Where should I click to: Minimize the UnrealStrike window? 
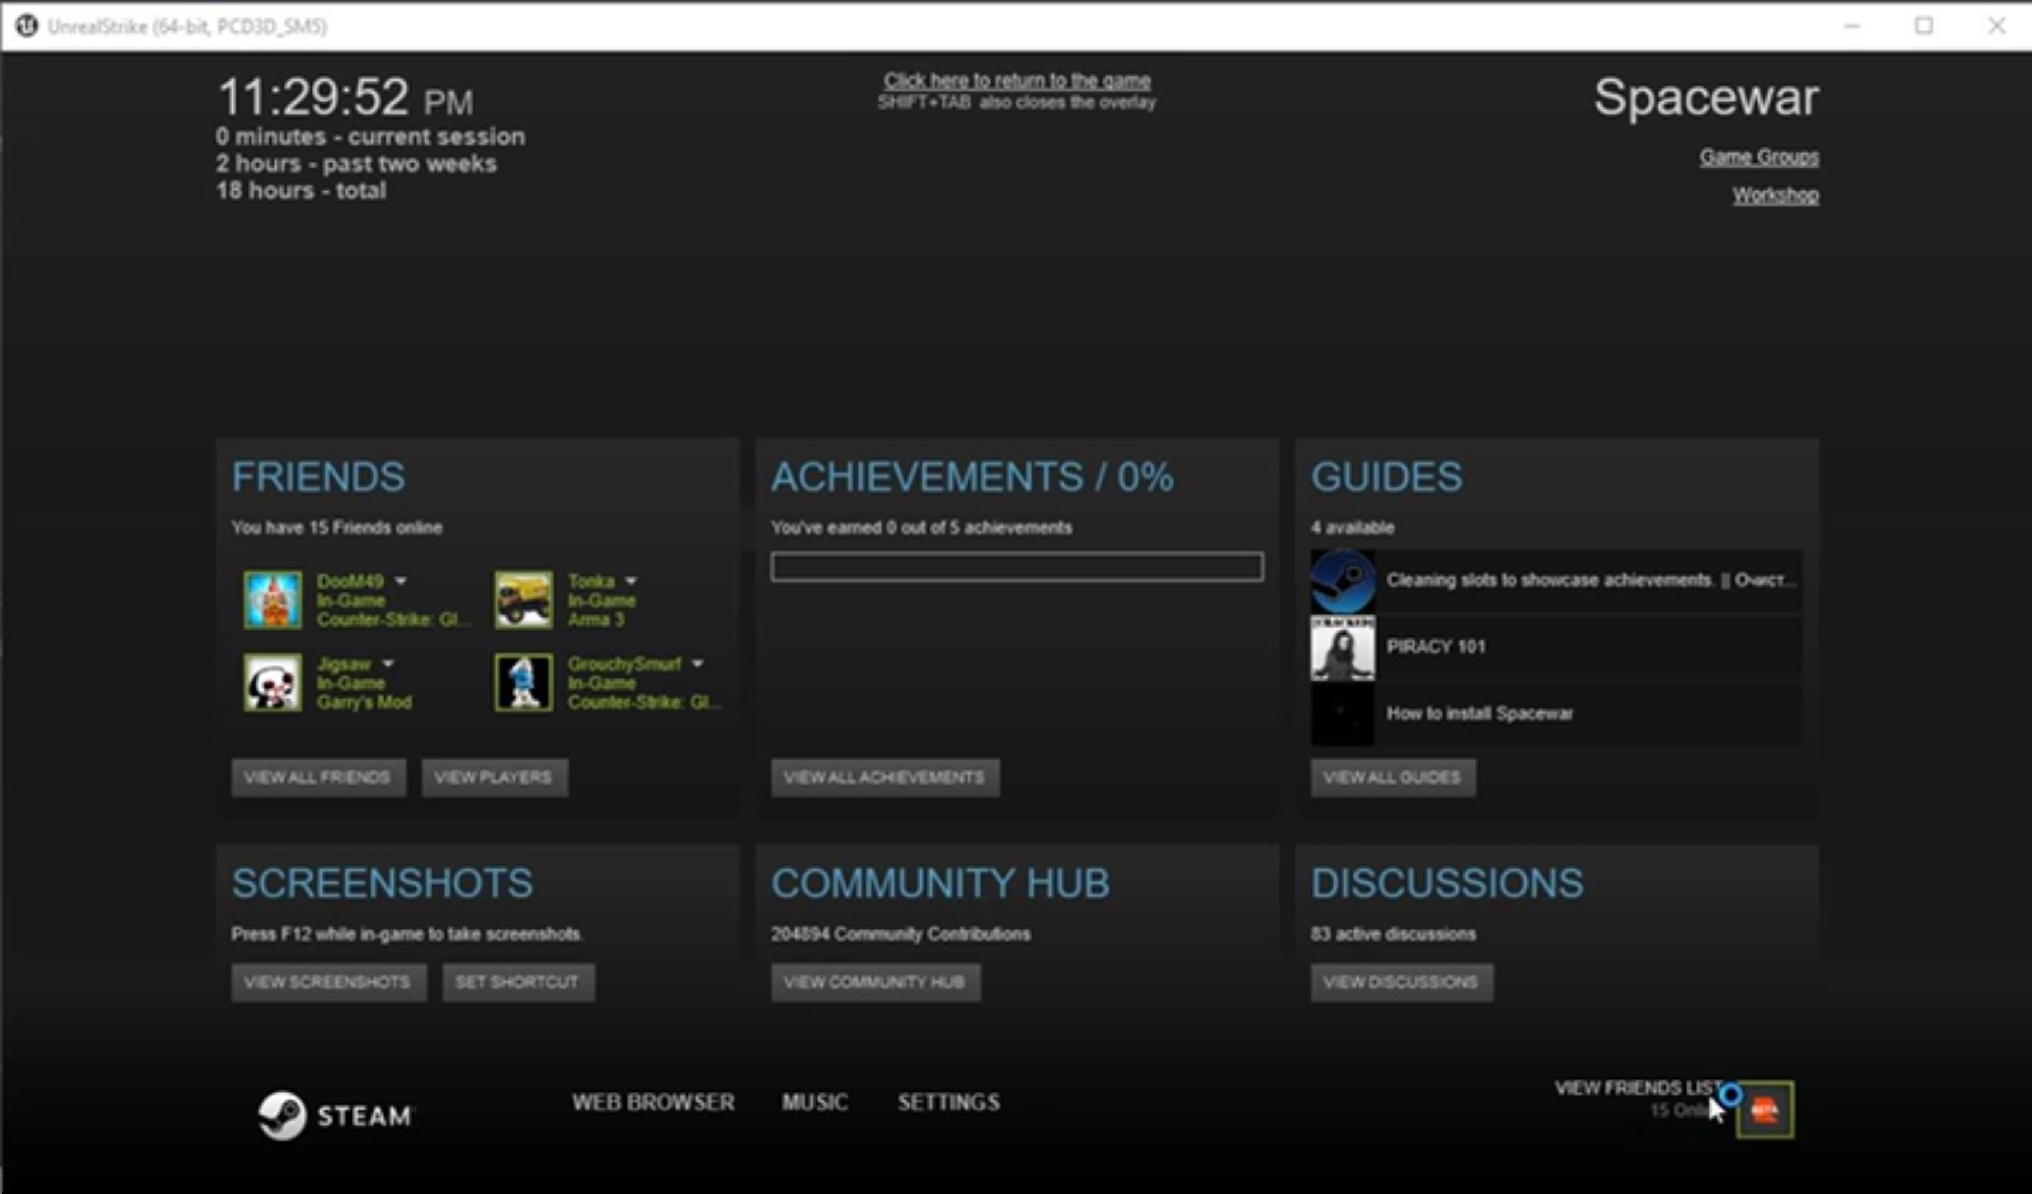tap(1853, 26)
